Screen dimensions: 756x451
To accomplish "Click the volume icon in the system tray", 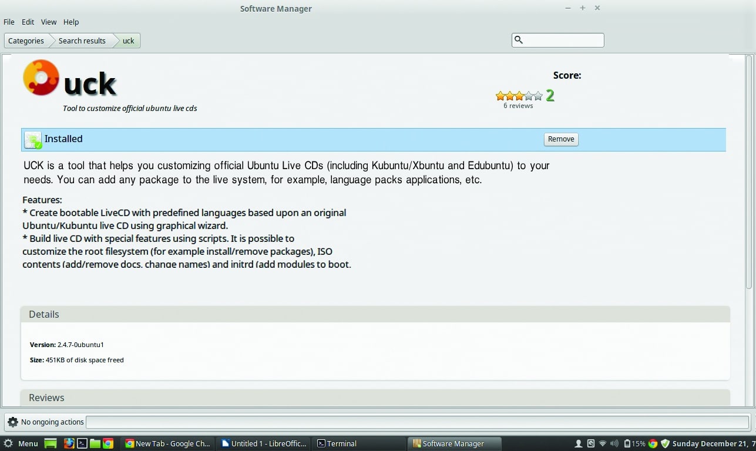I will coord(614,443).
